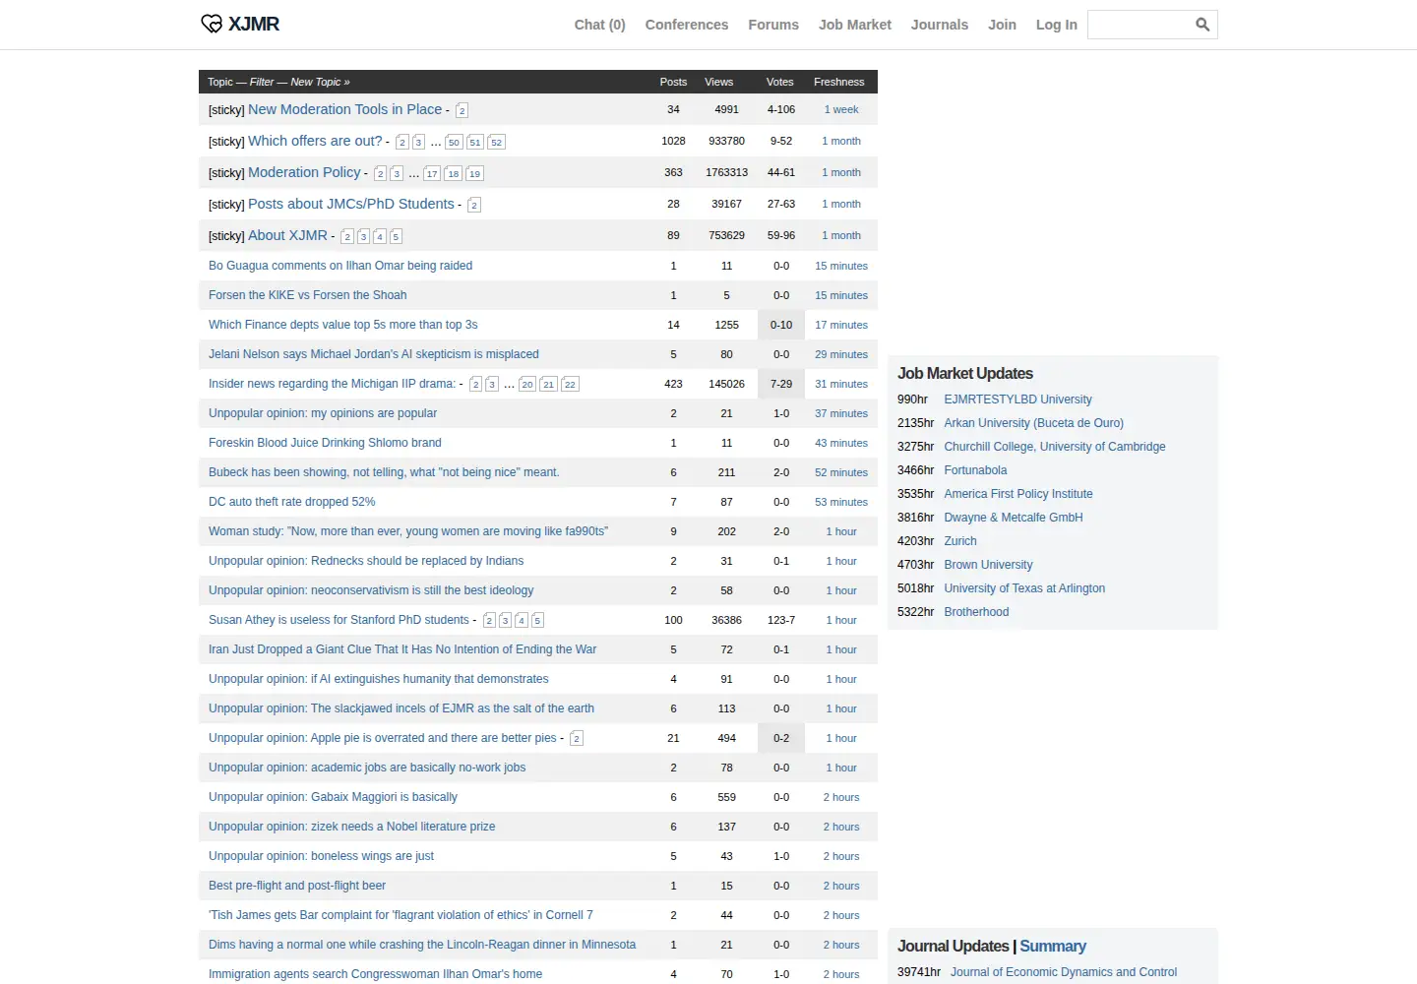Screen dimensions: 1417x984
Task: Go to the Conferences section
Action: pyautogui.click(x=687, y=25)
